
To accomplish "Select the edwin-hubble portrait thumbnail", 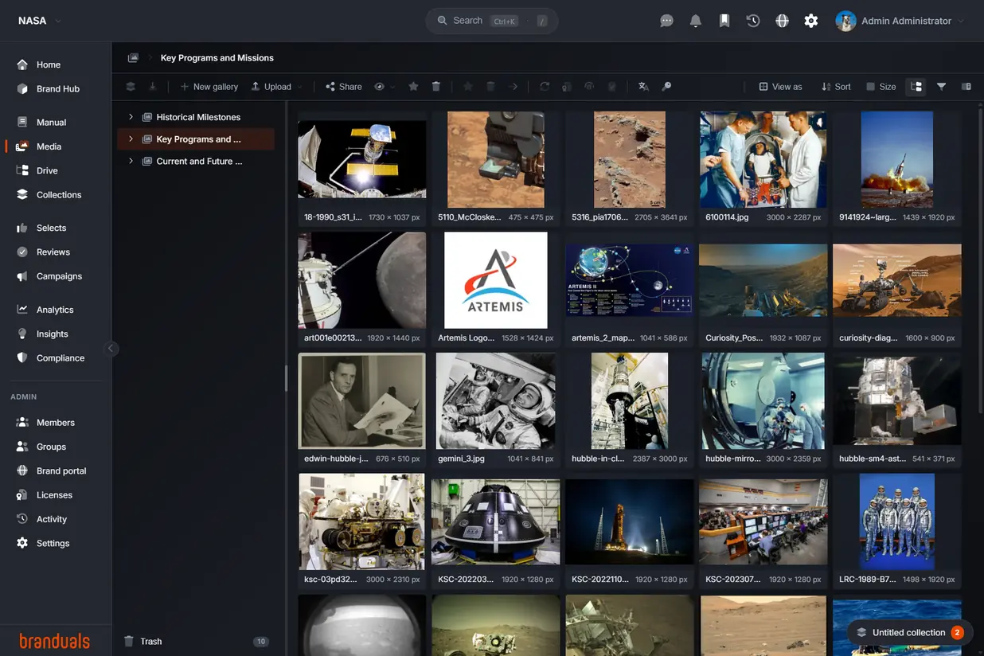I will tap(362, 401).
